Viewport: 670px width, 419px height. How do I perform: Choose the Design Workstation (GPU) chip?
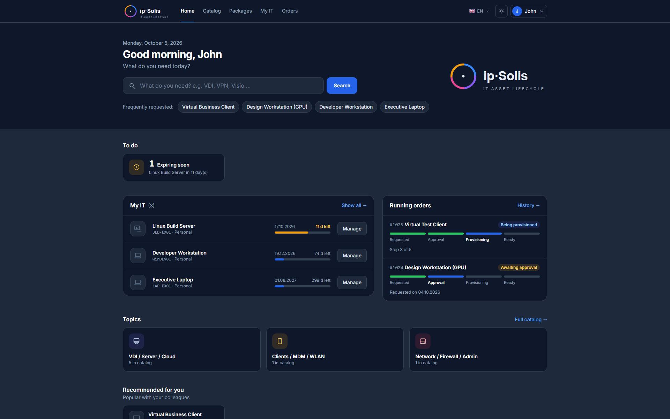pos(277,107)
